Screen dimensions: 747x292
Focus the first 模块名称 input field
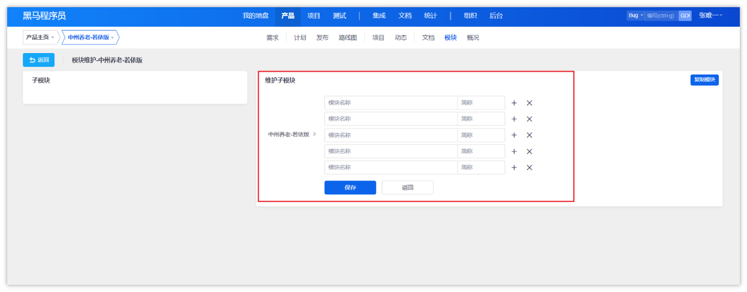point(391,103)
